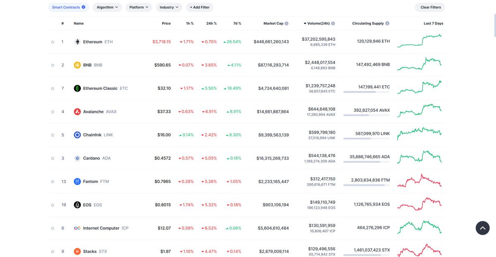Click the Ethereum coin logo
The width and height of the screenshot is (496, 257).
click(77, 42)
